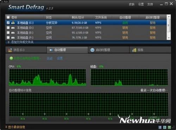
Task: Sort by the 卷标 column header
Action: [14, 18]
